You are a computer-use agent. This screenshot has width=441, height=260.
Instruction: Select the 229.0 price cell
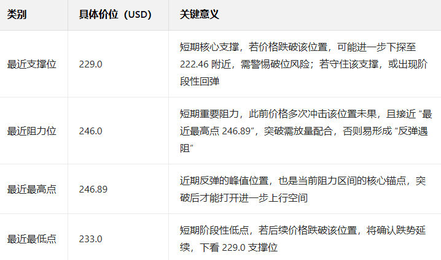(118, 64)
